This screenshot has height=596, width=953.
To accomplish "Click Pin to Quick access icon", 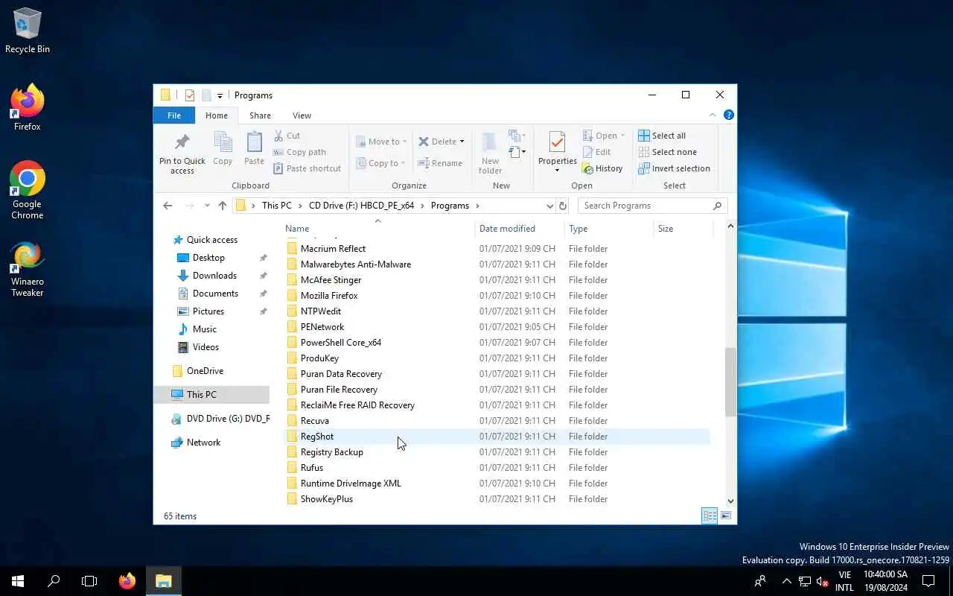I will (x=182, y=143).
